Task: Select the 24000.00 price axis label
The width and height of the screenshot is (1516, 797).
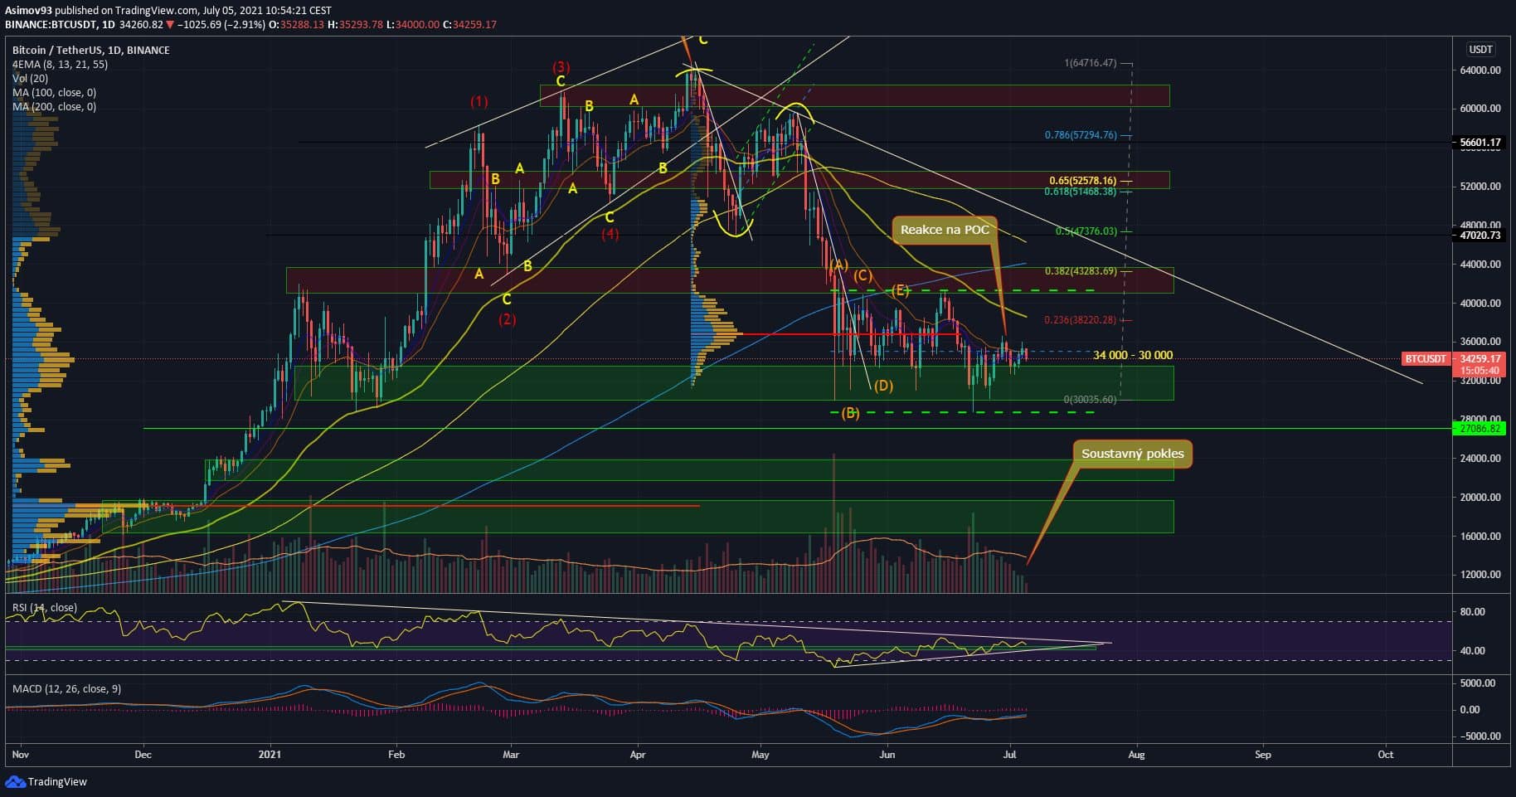Action: 1480,459
